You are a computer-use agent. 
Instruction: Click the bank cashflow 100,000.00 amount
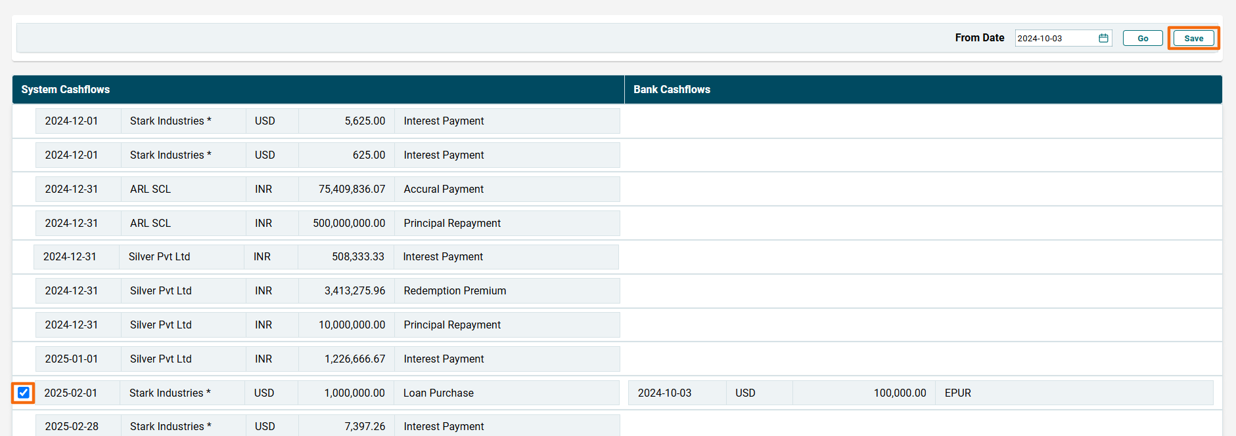coord(899,393)
